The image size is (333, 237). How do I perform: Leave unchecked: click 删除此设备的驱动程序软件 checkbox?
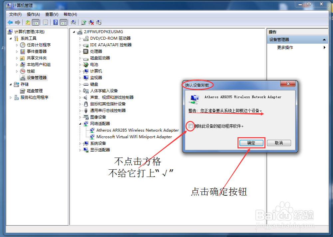pyautogui.click(x=191, y=126)
